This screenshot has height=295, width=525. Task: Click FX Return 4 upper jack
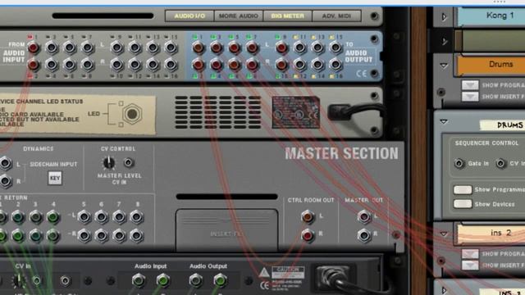[x=52, y=217]
